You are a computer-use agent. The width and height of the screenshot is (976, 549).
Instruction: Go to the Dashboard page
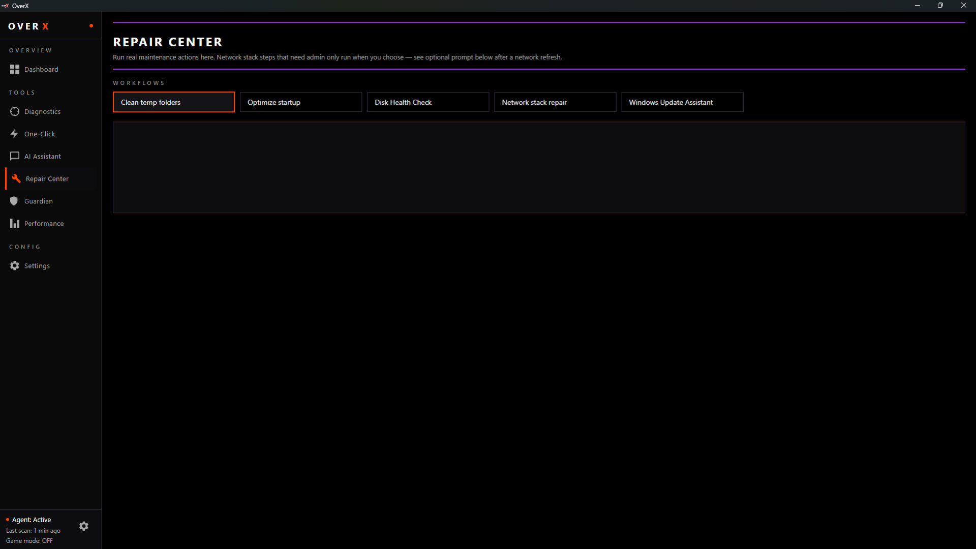(x=41, y=69)
